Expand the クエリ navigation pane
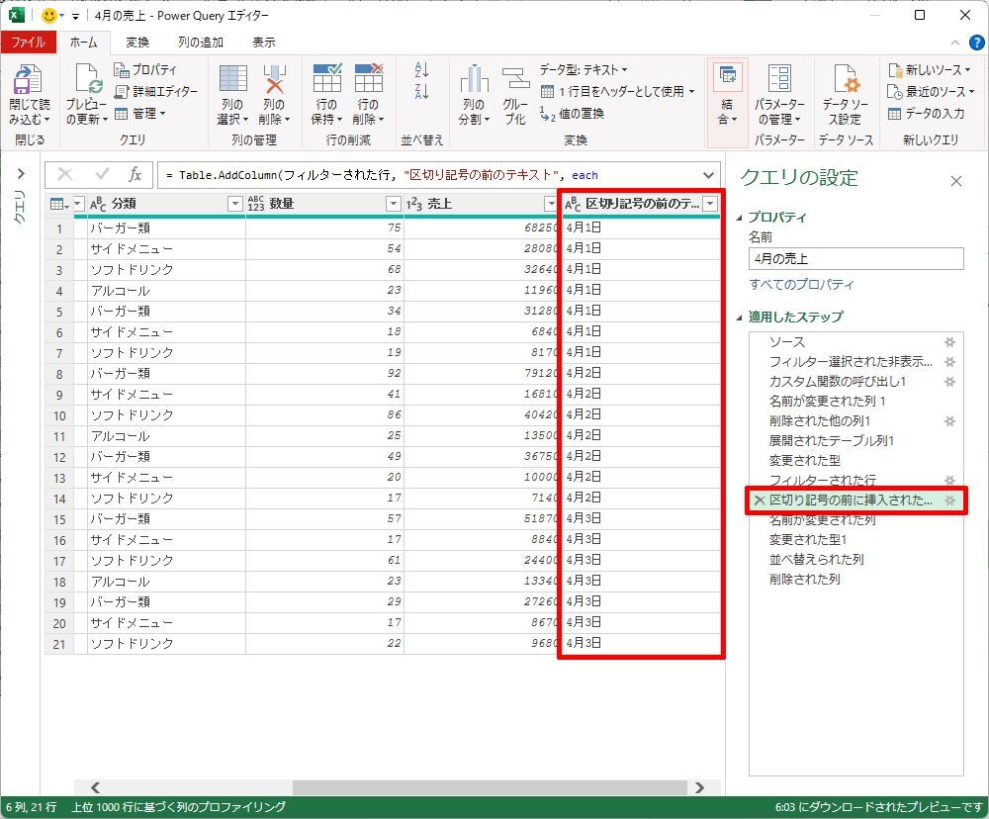The height and width of the screenshot is (819, 989). [20, 173]
